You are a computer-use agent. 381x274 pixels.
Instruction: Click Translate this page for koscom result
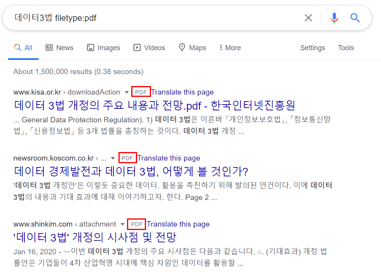pos(169,158)
